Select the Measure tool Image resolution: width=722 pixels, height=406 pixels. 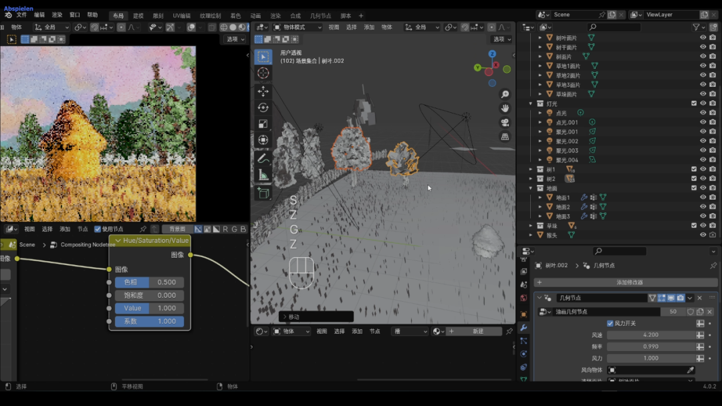263,175
